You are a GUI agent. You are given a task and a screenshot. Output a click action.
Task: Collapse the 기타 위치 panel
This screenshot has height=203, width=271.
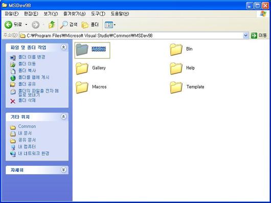(63, 117)
